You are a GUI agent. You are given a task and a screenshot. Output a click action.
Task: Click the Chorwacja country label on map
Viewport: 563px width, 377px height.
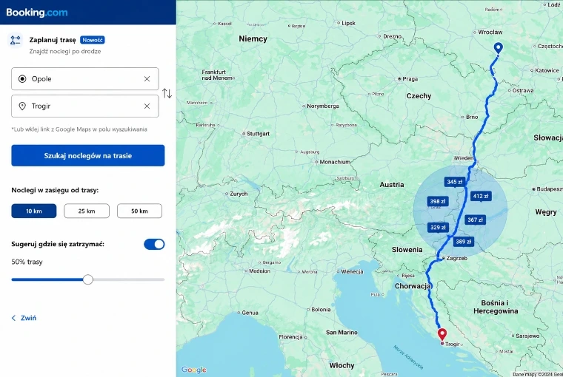[x=413, y=286]
